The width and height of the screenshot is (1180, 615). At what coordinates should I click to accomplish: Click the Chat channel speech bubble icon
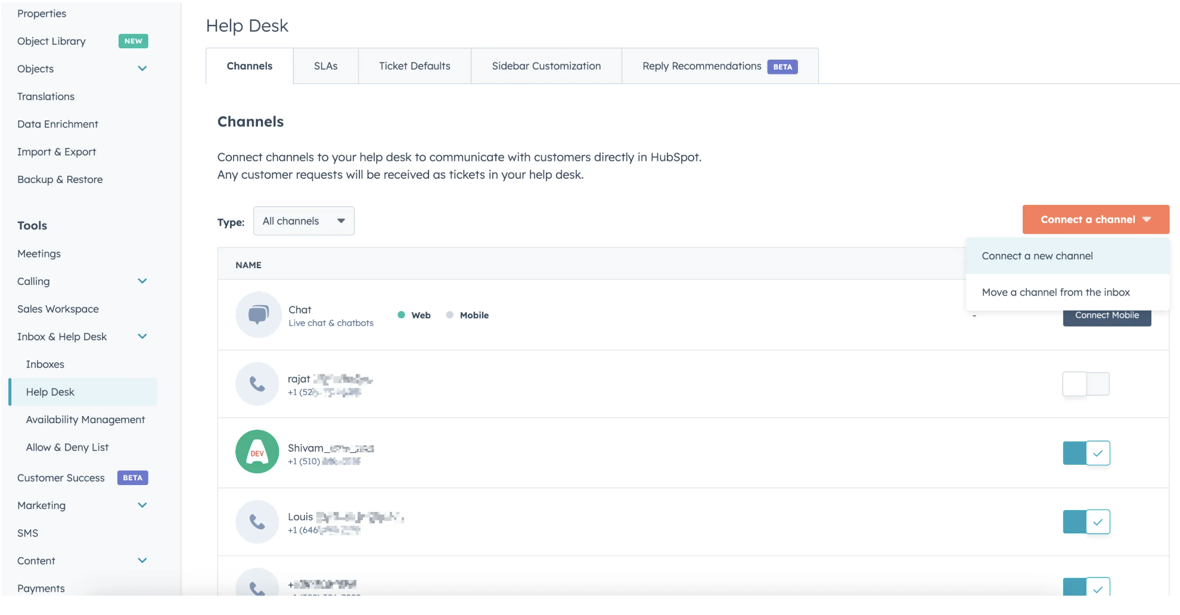[x=258, y=315]
